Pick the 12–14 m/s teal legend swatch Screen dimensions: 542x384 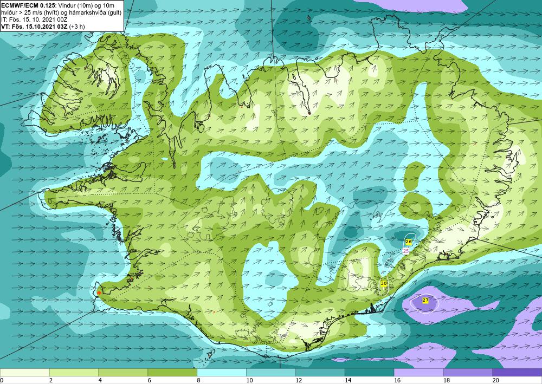(x=320, y=372)
